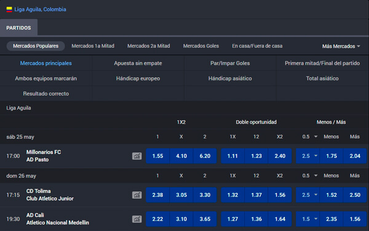Select Hándicap asiático market

tap(230, 78)
